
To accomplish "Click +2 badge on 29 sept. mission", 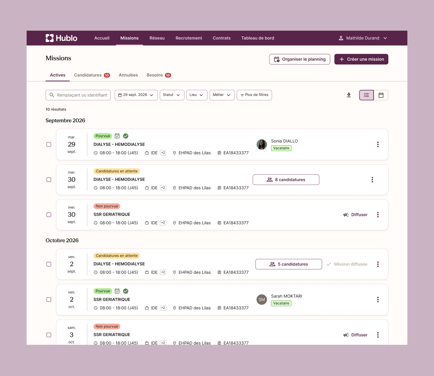I will click(x=163, y=153).
